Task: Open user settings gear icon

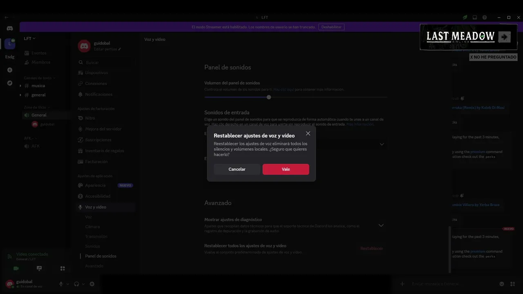Action: (92, 284)
